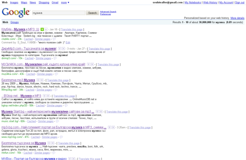The image size is (246, 160).
Task: Remove the muzi4ka.com result with X icon
Action: tap(92, 64)
